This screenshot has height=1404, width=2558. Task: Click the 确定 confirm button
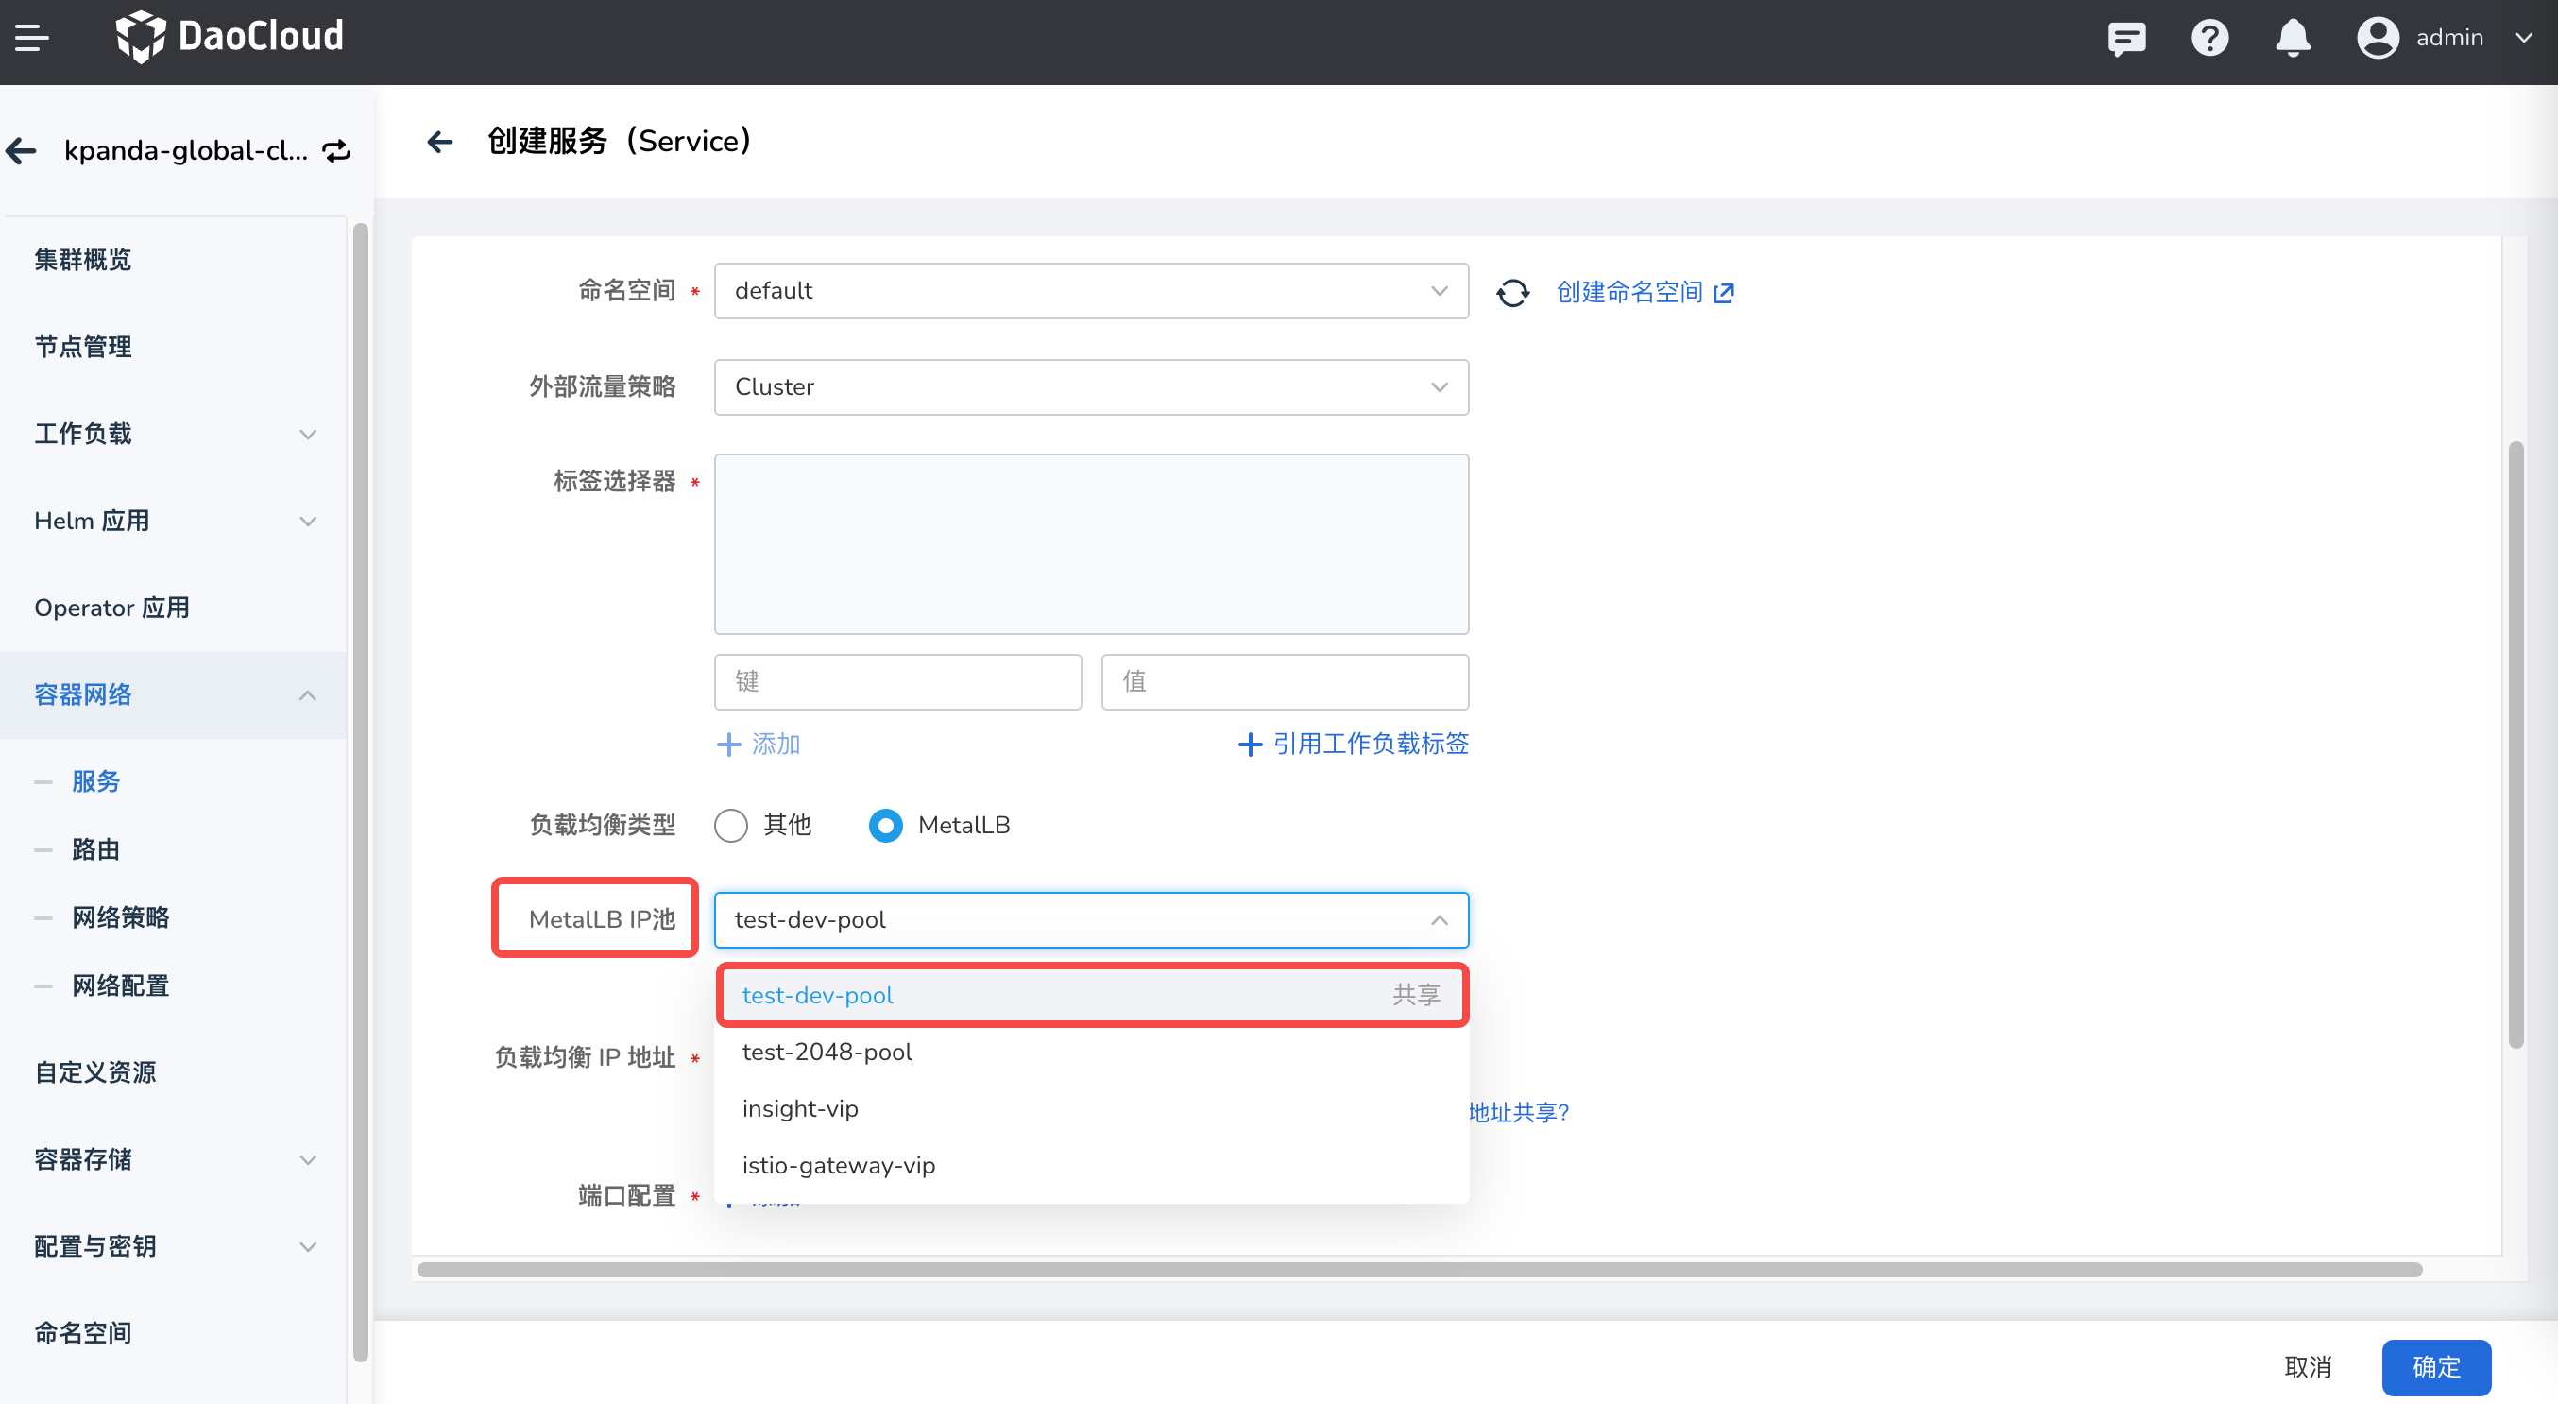pos(2435,1366)
